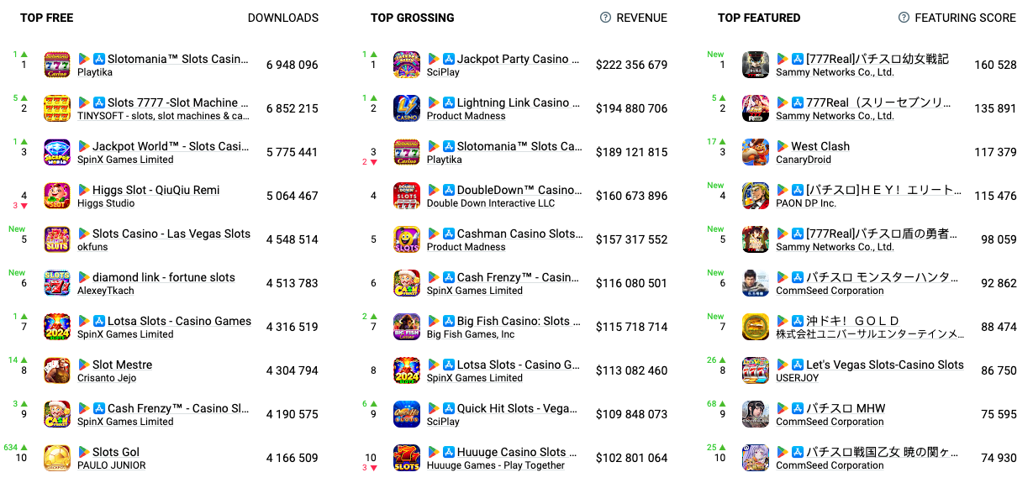Click the Slotomania app icon in Top Free
The width and height of the screenshot is (1033, 483).
pos(57,65)
